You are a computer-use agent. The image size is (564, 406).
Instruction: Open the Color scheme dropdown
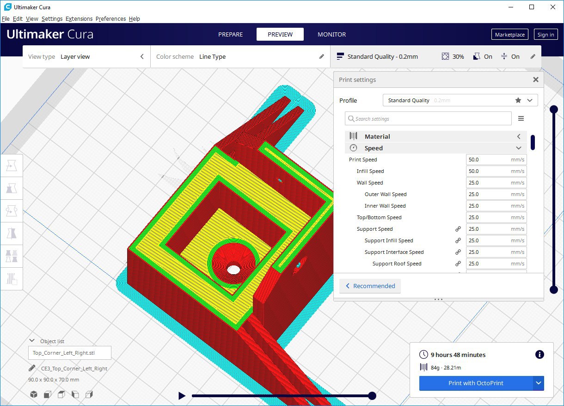240,56
